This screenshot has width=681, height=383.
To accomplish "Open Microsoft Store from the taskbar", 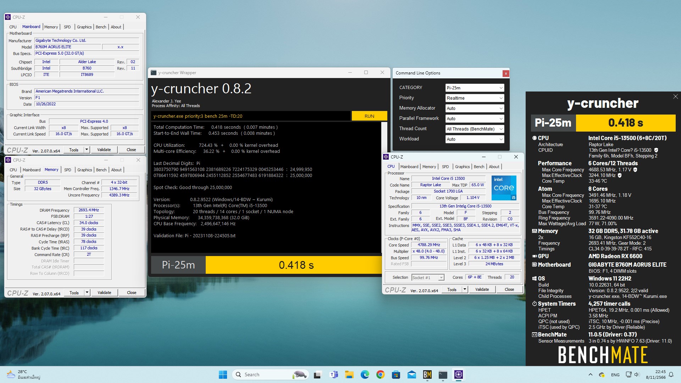I will 396,374.
